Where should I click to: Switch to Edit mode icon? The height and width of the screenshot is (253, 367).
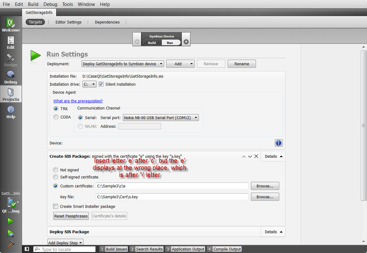[11, 43]
